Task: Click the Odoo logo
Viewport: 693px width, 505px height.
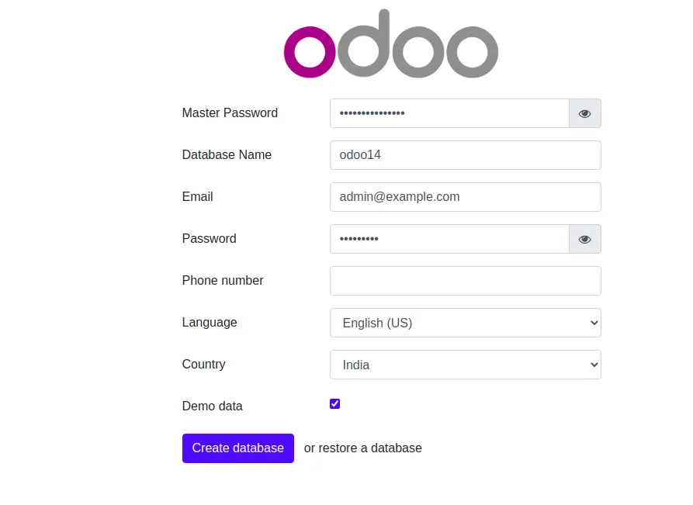Action: point(390,43)
